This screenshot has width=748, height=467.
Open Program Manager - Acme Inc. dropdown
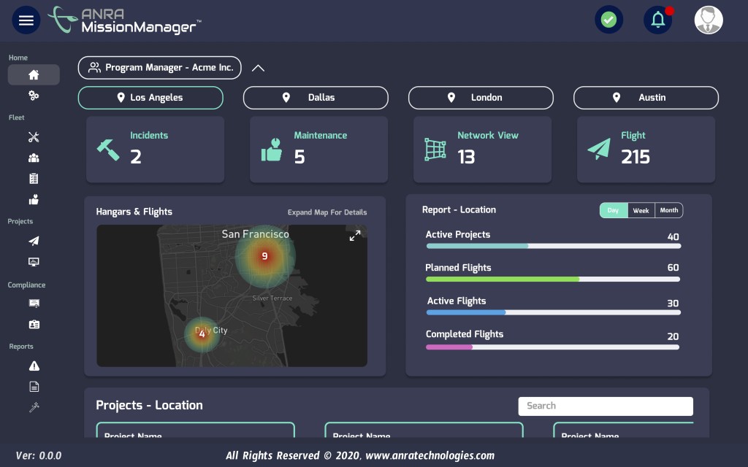click(x=160, y=68)
